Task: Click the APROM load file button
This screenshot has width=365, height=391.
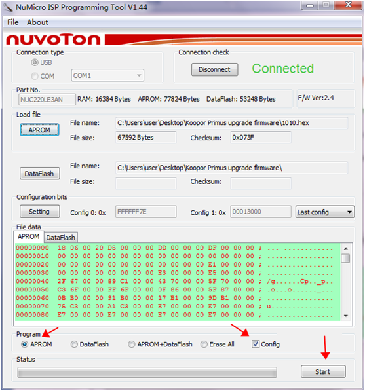Action: pyautogui.click(x=39, y=130)
